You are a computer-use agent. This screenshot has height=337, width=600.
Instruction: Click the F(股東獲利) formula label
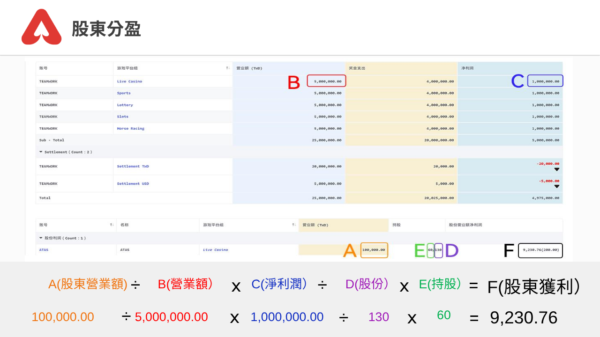coord(533,287)
